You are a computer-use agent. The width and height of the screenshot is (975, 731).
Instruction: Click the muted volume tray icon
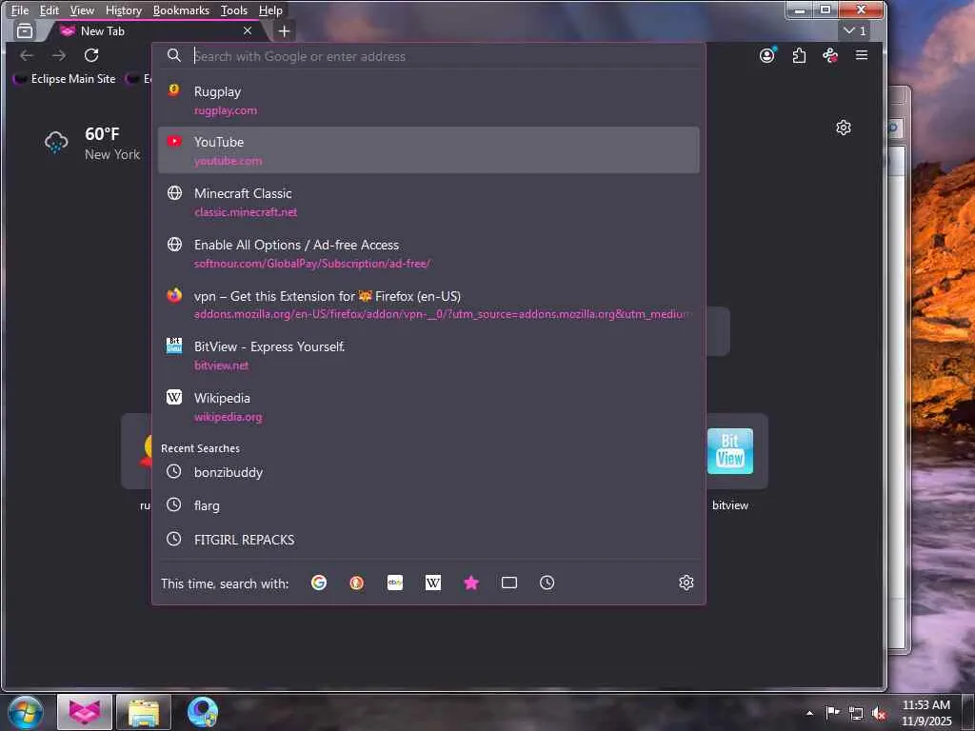coord(879,714)
